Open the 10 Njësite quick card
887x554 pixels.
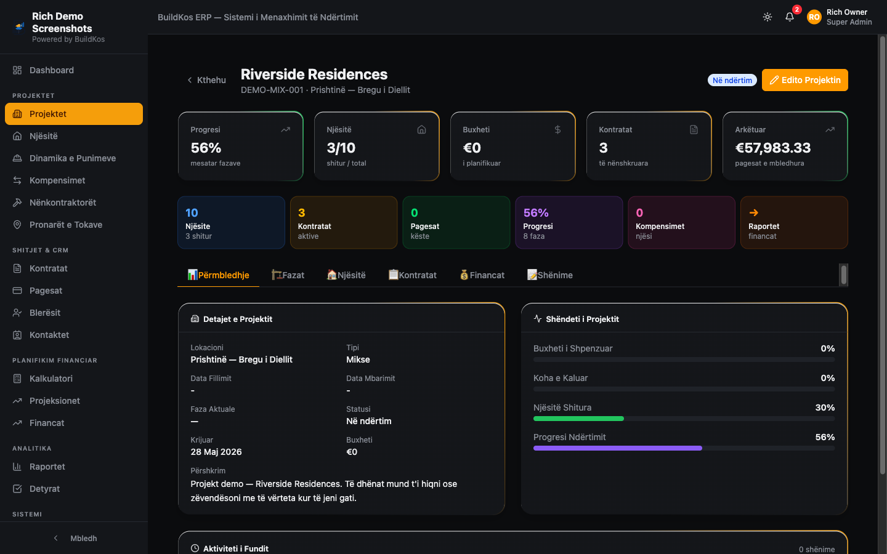(231, 222)
